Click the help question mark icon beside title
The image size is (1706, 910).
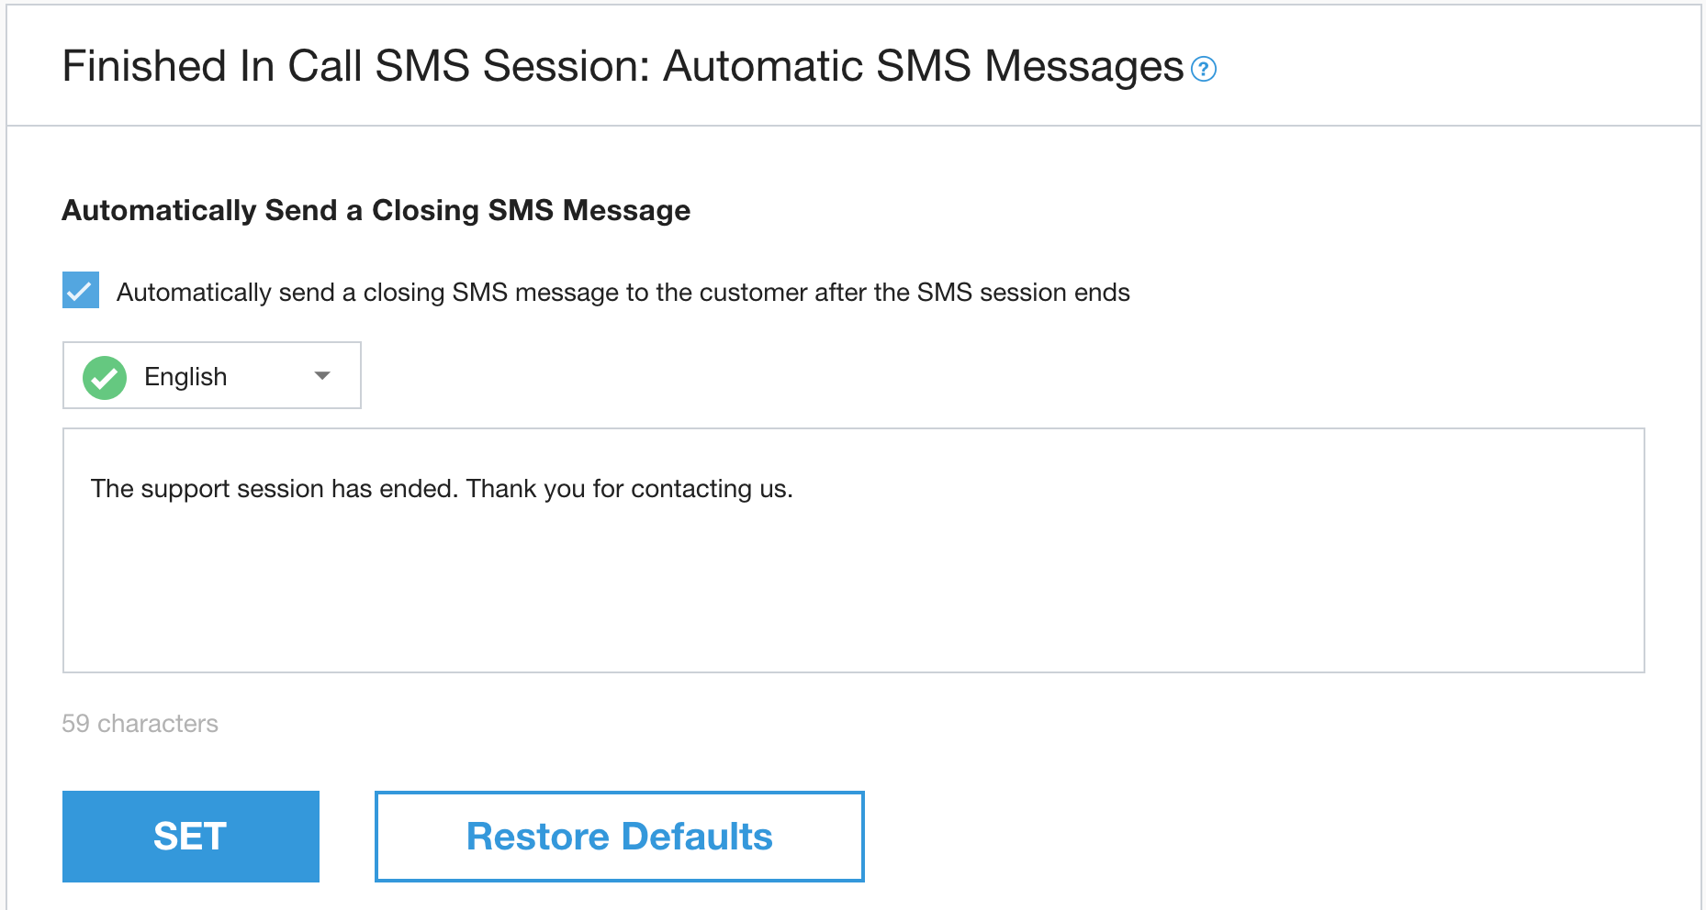pos(1203,69)
